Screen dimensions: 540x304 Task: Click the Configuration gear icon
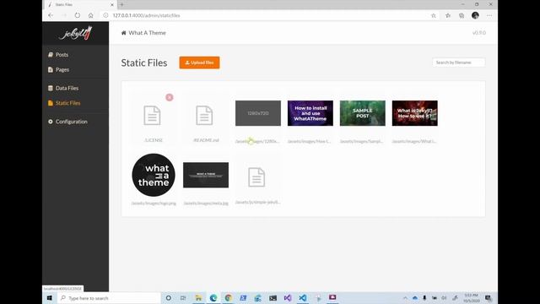pos(51,122)
